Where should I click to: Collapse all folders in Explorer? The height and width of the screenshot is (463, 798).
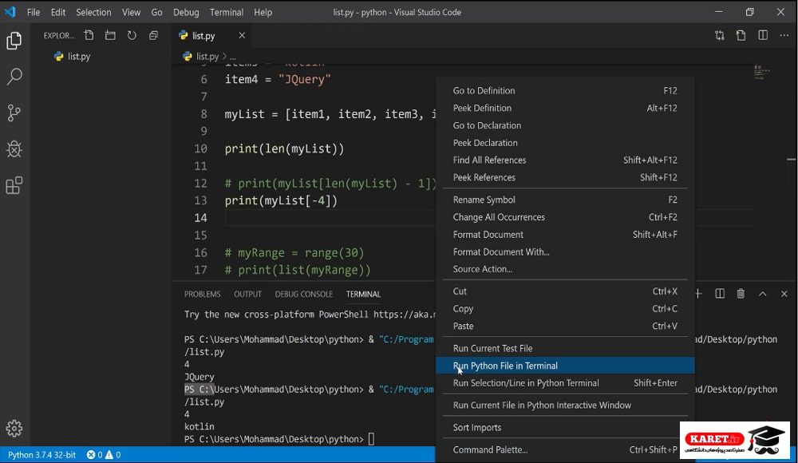pyautogui.click(x=153, y=35)
